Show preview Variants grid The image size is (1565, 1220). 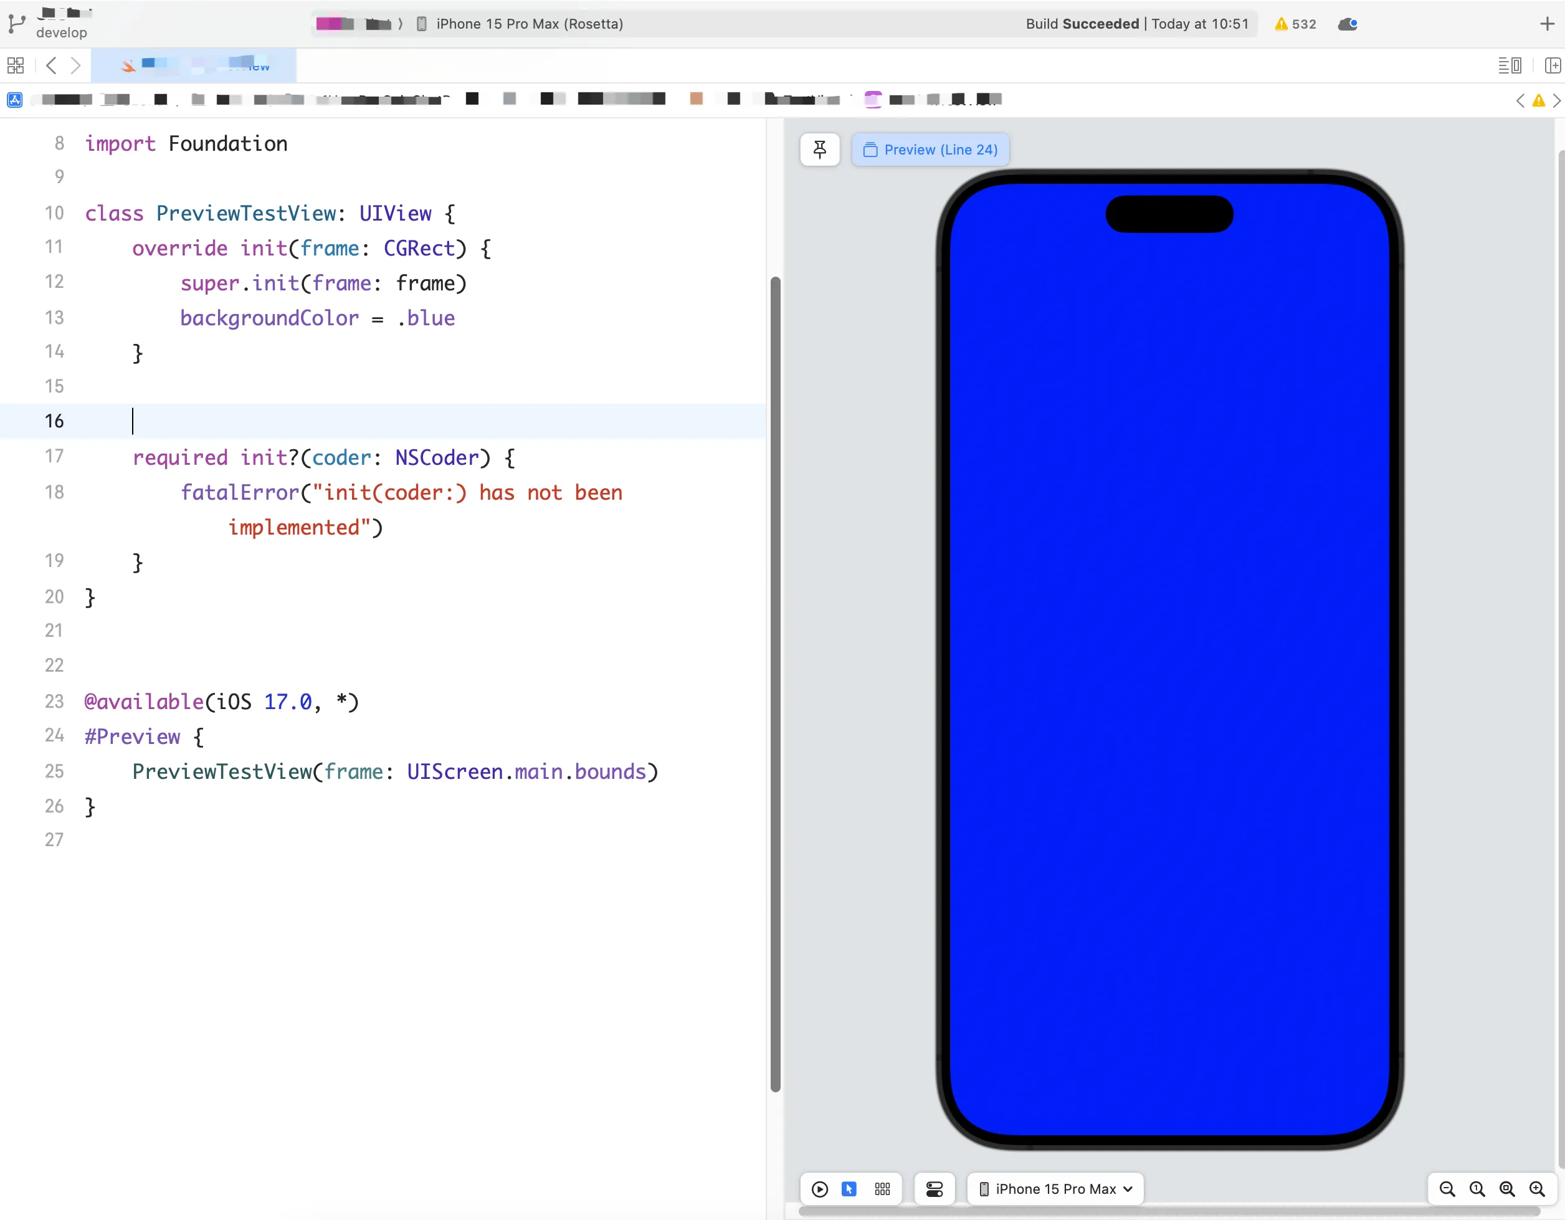coord(882,1189)
